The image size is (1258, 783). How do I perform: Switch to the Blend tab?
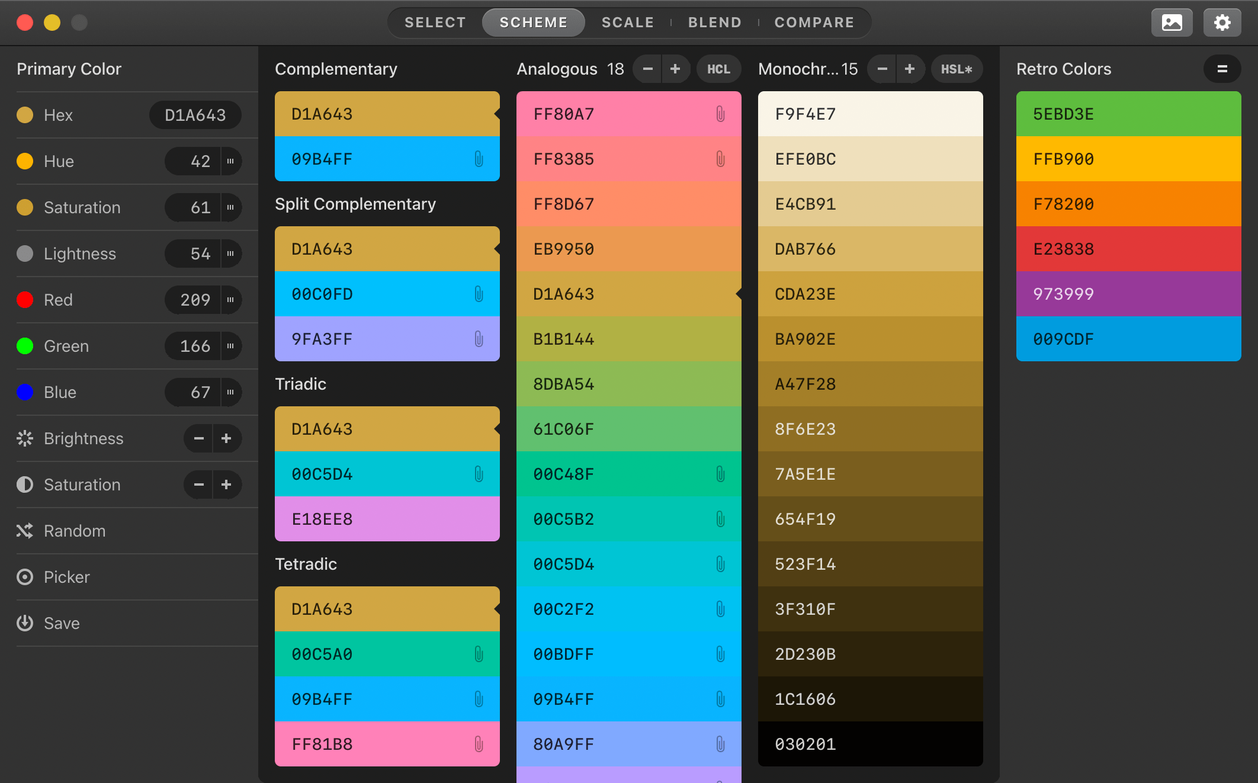click(714, 23)
